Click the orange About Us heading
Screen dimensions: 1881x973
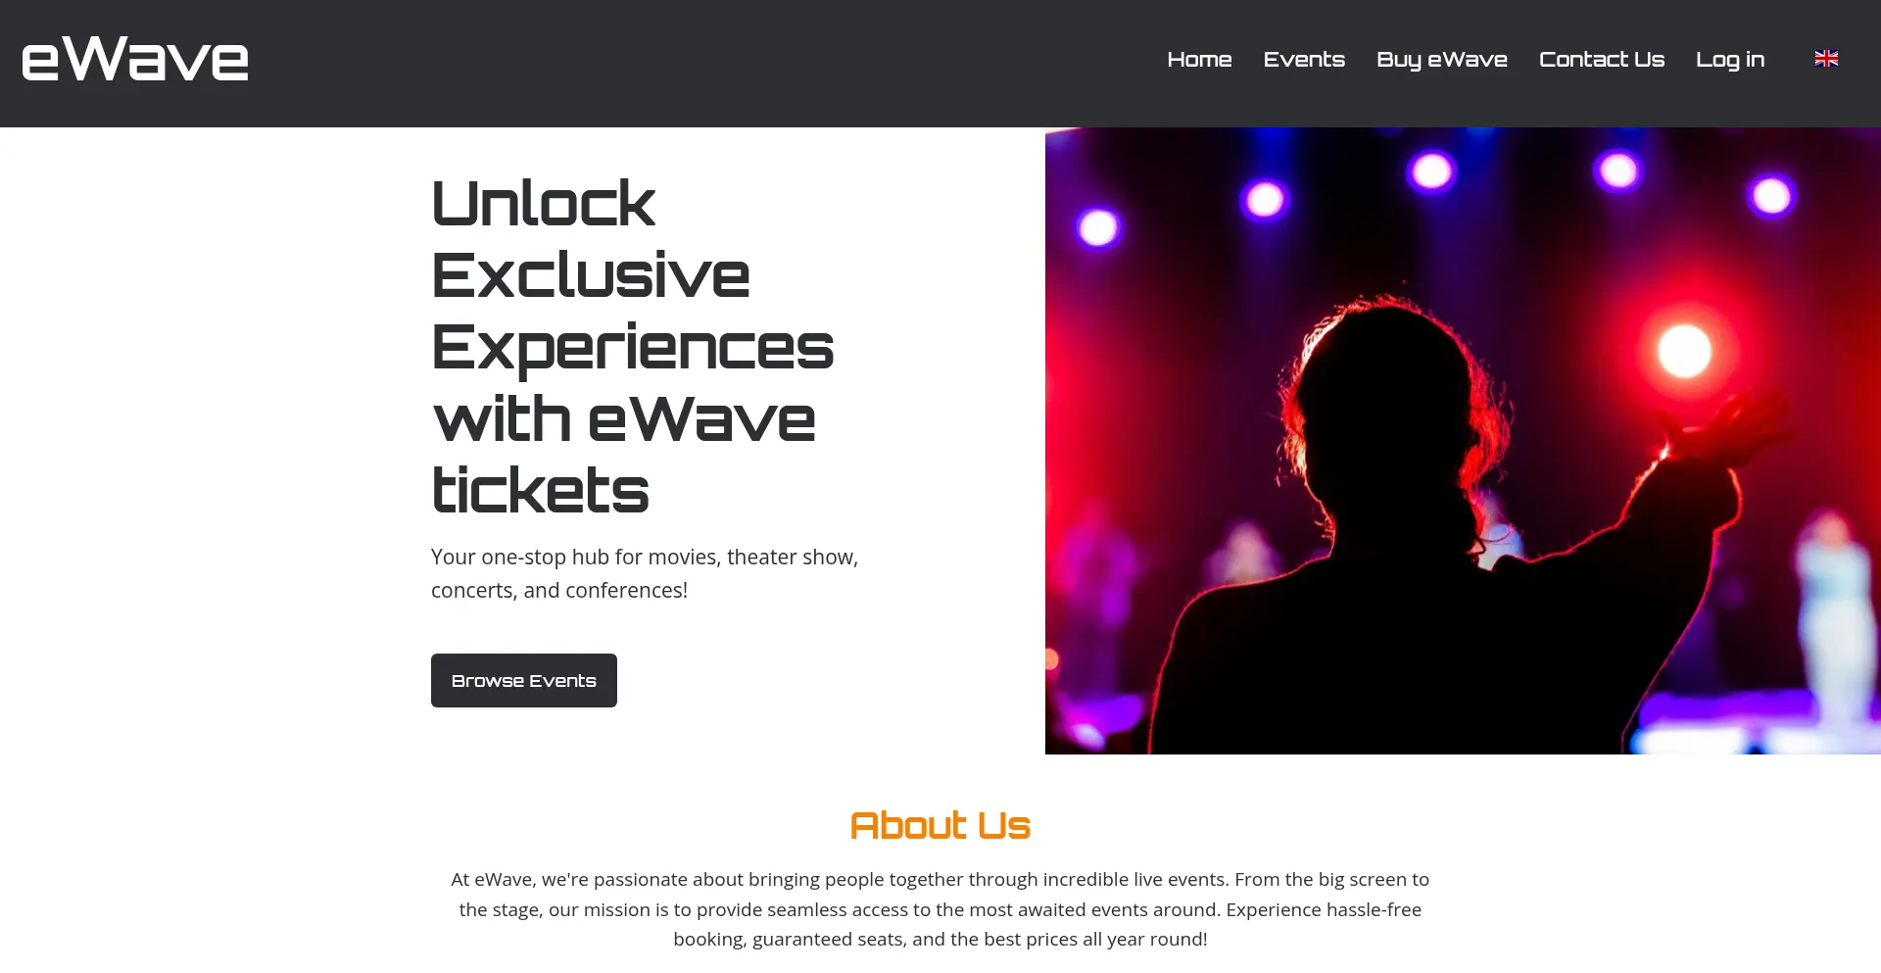940,825
